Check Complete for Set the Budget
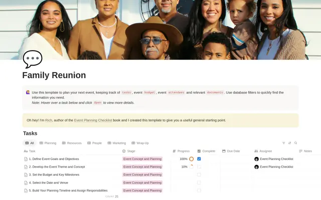The image size is (321, 200). tap(199, 174)
